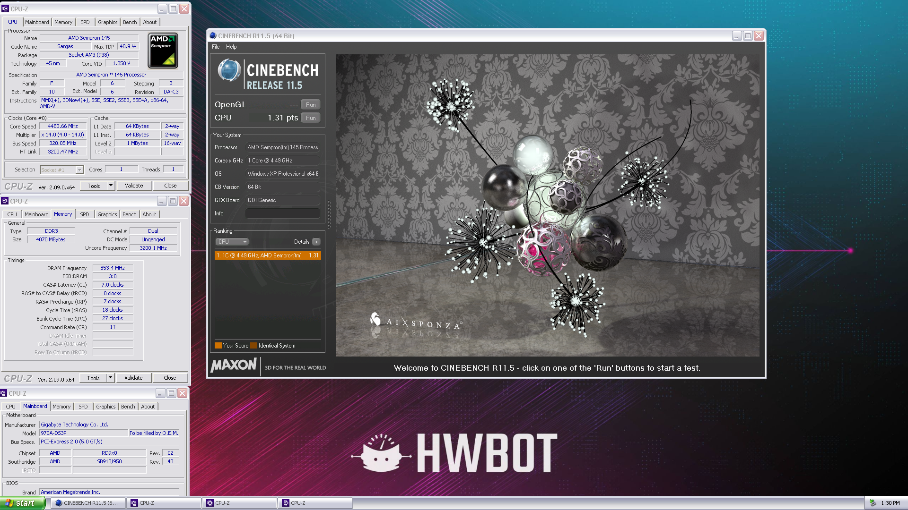Click the American Megatrends BIOS brand field

tap(109, 492)
